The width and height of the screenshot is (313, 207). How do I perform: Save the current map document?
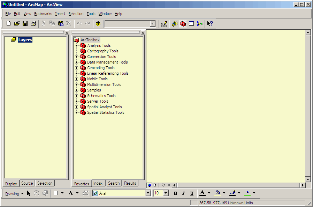(x=25, y=24)
